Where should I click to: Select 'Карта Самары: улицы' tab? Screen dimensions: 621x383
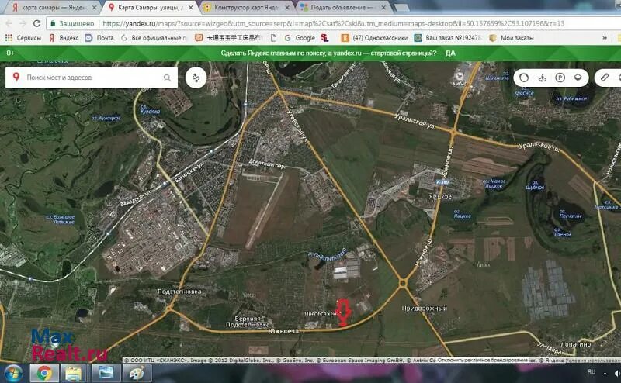click(x=151, y=8)
